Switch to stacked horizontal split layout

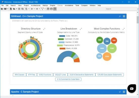click(51, 9)
